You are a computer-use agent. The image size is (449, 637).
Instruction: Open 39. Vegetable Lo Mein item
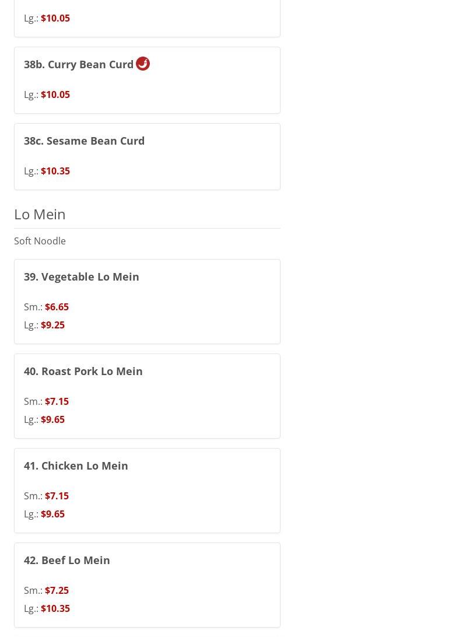tap(81, 276)
